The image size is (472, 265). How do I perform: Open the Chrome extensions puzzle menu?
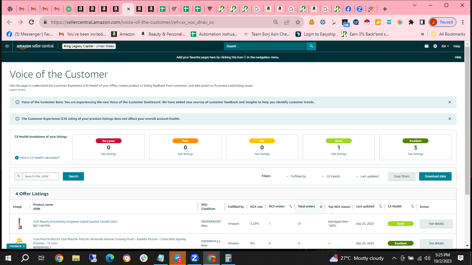tap(411, 22)
